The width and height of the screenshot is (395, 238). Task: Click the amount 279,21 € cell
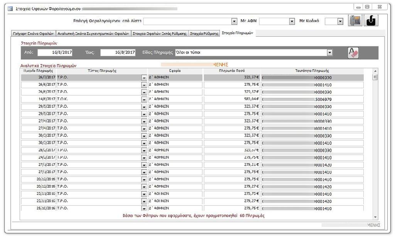[x=232, y=165]
